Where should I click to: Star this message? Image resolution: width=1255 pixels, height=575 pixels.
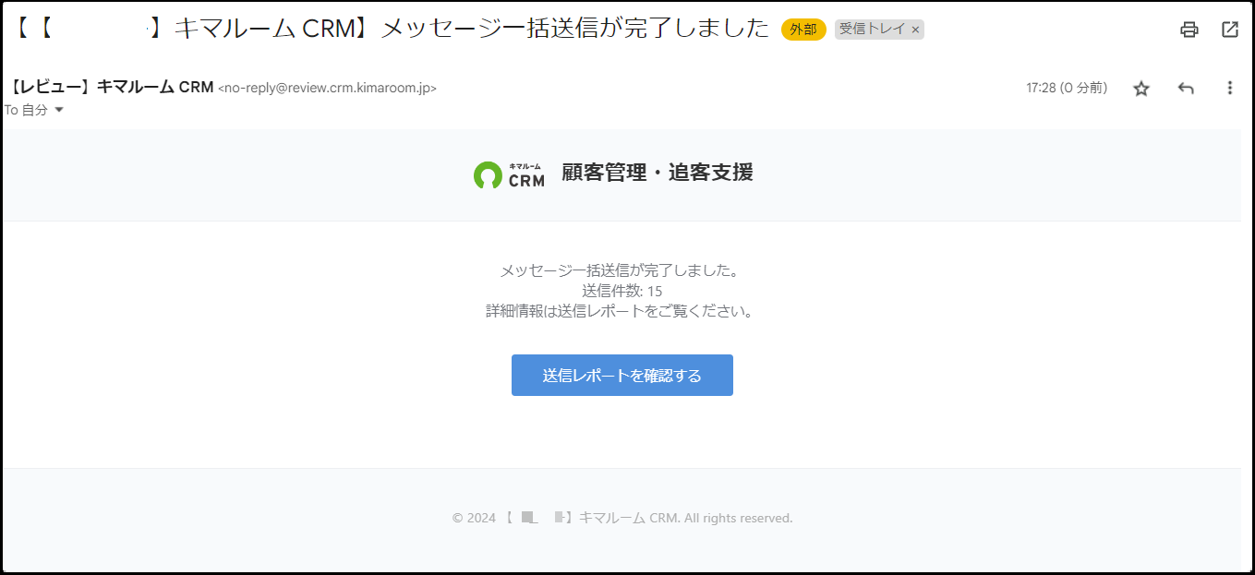1141,89
